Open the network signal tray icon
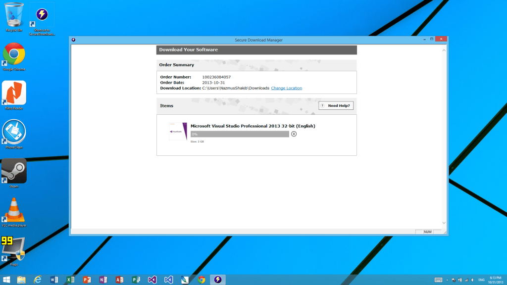 tap(466, 280)
